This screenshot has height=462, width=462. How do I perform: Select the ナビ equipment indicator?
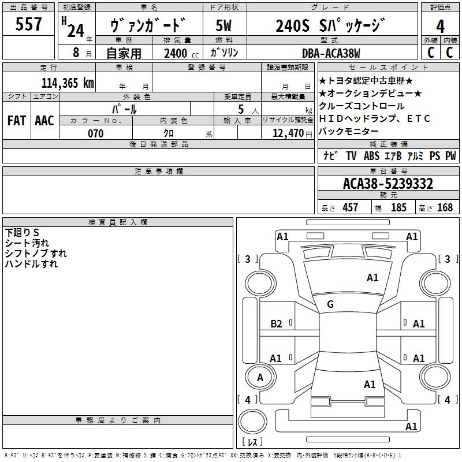click(x=330, y=156)
